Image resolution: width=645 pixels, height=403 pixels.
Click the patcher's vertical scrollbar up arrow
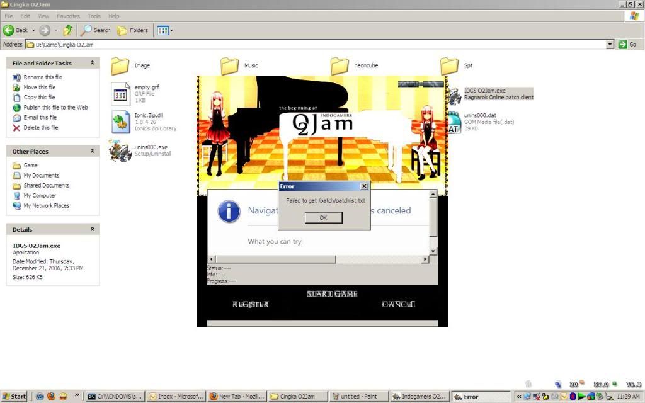pos(433,194)
